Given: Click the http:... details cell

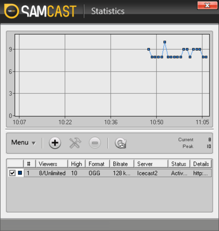Looking at the screenshot, I should (201, 173).
